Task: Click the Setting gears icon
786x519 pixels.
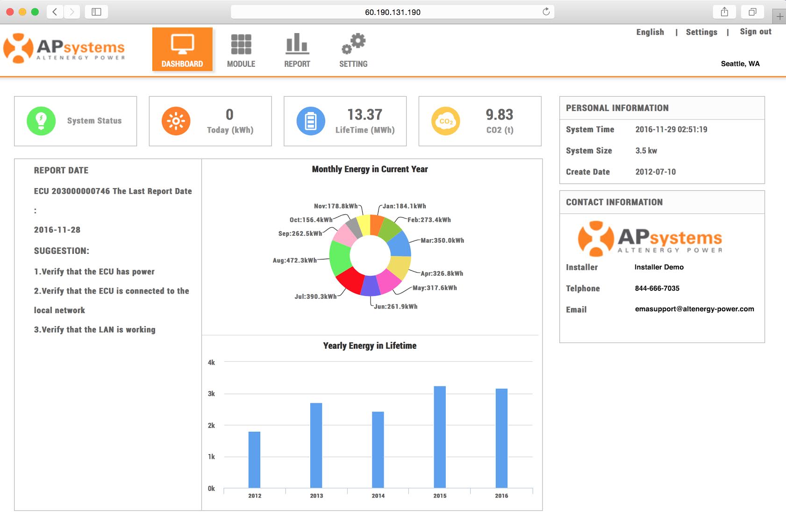Action: [x=354, y=45]
